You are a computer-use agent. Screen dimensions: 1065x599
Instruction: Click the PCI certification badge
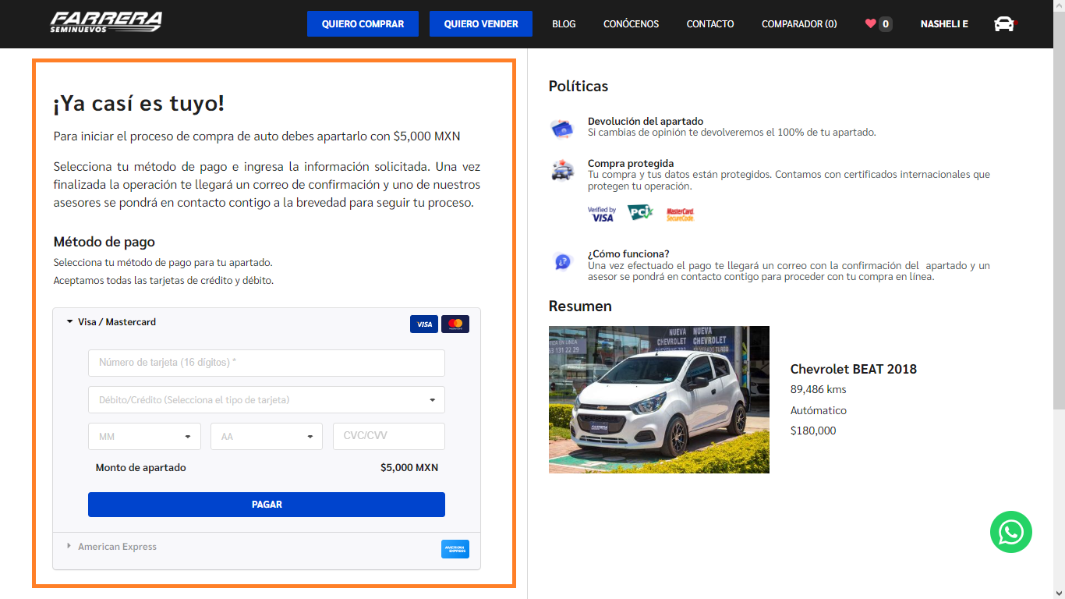(x=640, y=211)
